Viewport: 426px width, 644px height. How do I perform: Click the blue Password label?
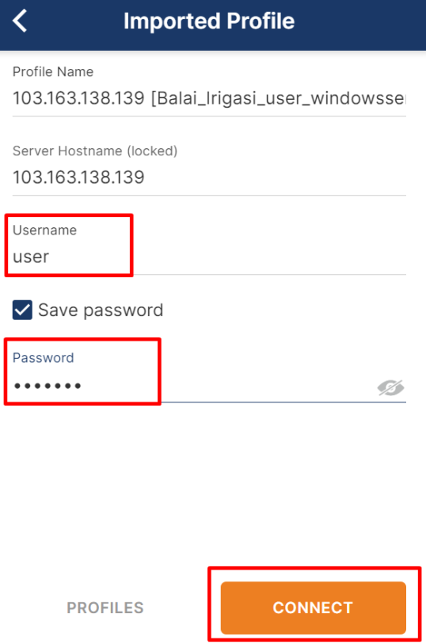coord(43,358)
